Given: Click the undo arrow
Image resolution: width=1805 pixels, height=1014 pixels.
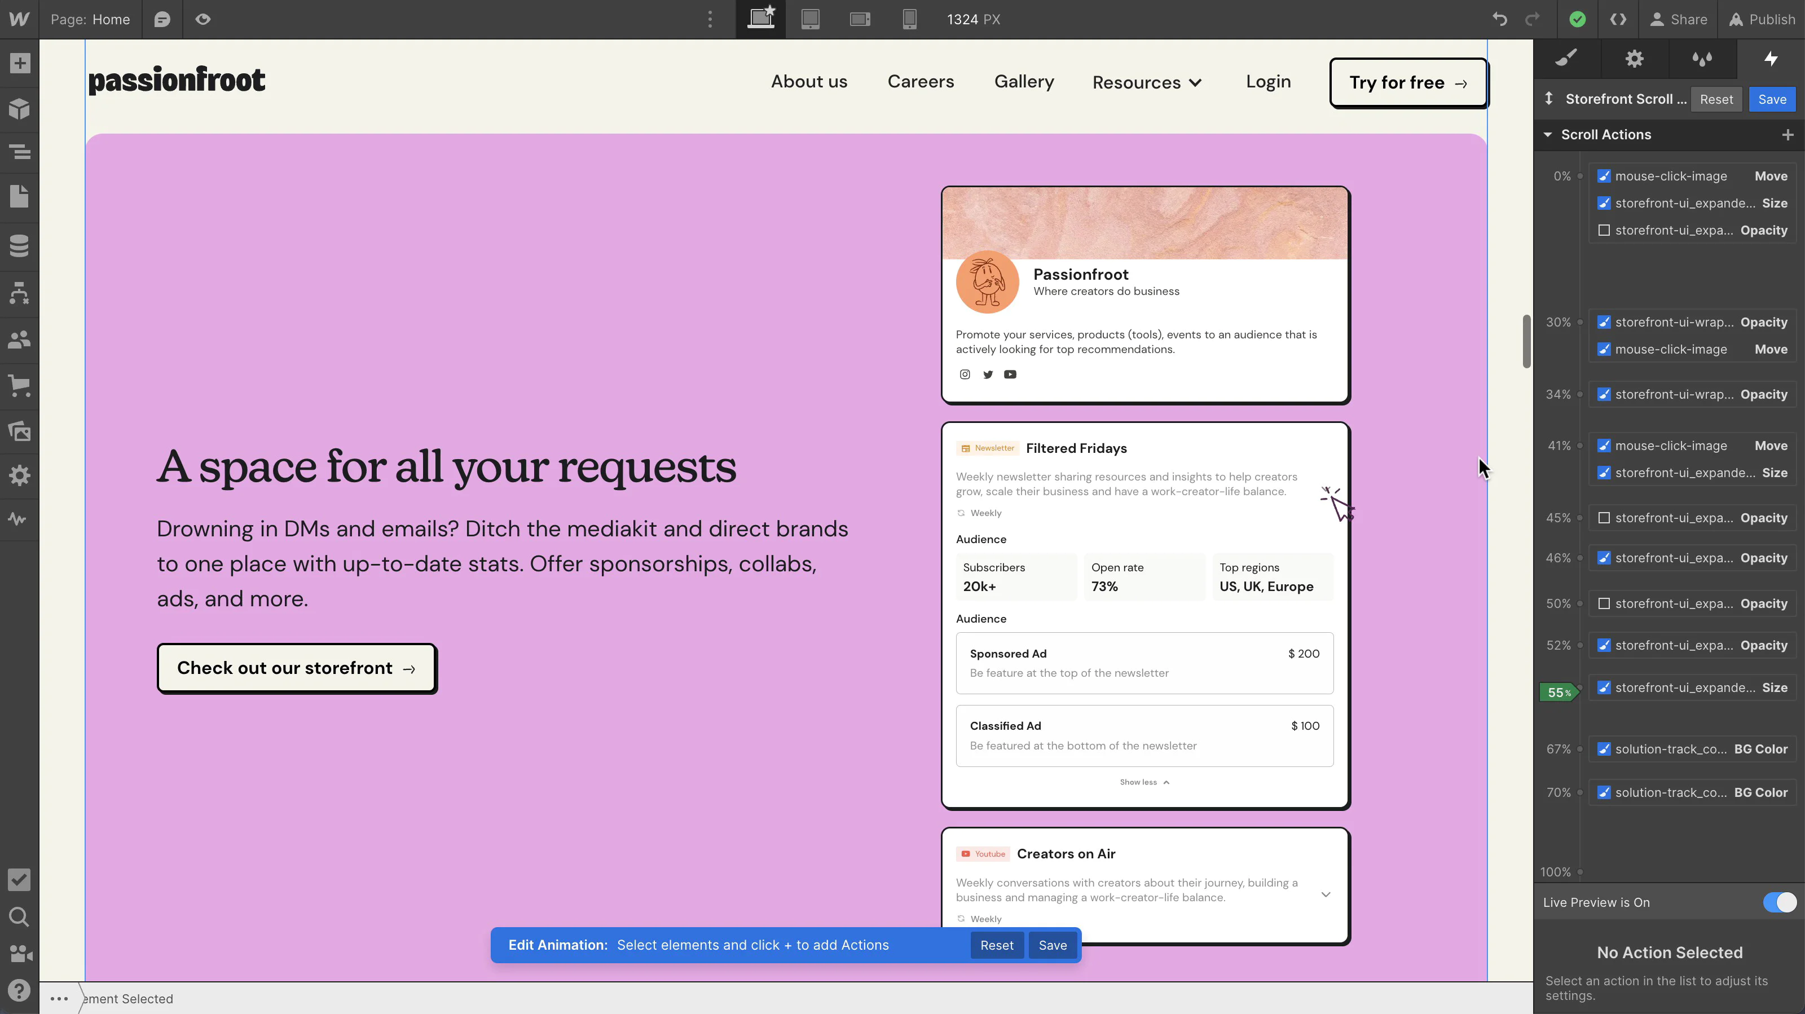Looking at the screenshot, I should click(x=1499, y=20).
